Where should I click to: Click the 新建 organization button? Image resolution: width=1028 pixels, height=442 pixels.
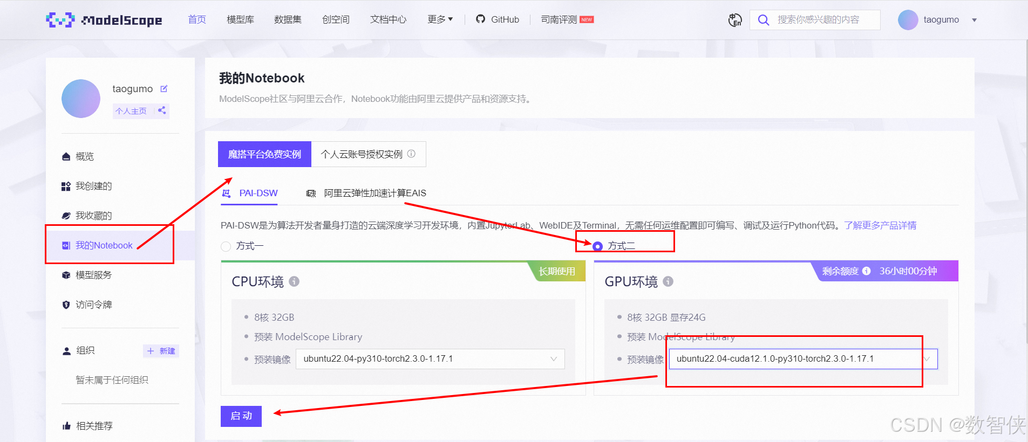coord(161,351)
